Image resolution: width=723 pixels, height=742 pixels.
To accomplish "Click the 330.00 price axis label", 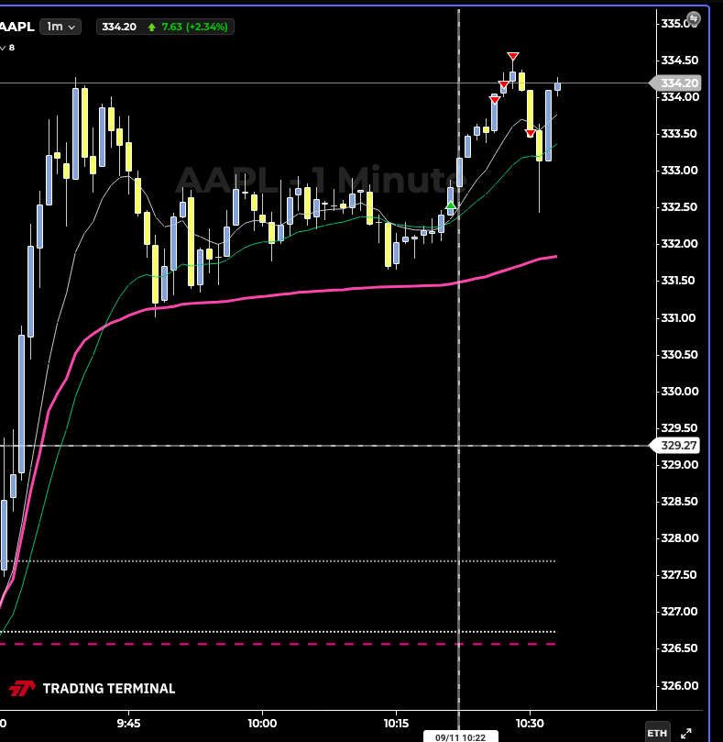I will click(680, 392).
